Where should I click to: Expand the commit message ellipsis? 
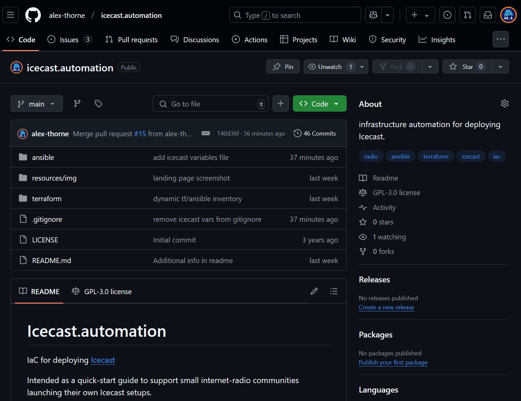[206, 133]
